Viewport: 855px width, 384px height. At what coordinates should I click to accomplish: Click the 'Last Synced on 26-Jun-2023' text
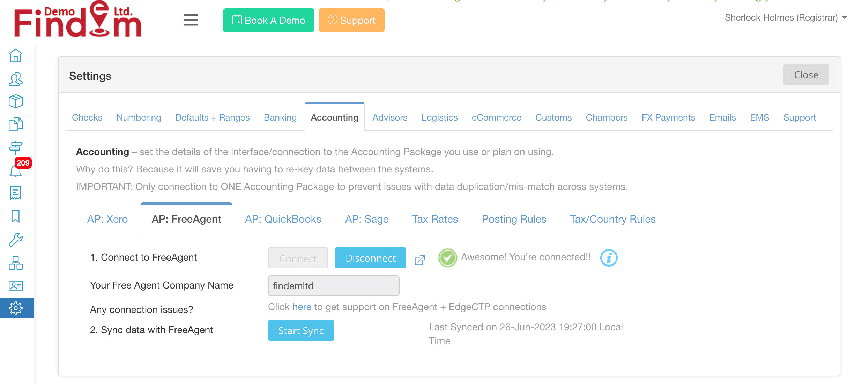click(526, 334)
